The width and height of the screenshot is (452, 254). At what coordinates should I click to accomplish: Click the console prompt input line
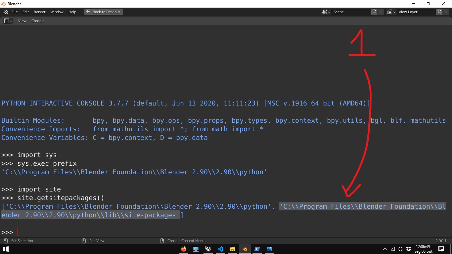132,232
